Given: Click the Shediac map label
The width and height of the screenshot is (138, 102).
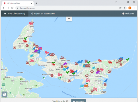Looking at the screenshot, I should point(7,77).
